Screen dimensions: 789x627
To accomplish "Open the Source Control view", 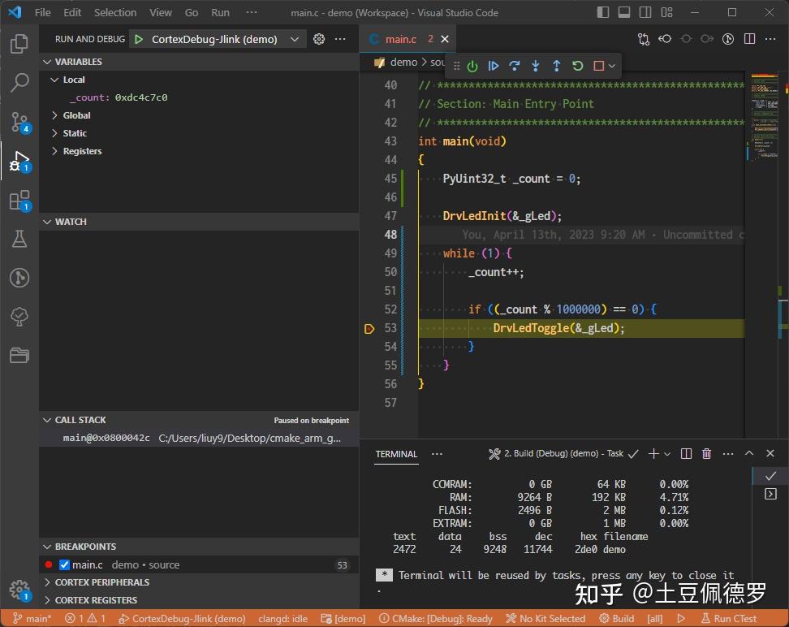I will point(19,122).
